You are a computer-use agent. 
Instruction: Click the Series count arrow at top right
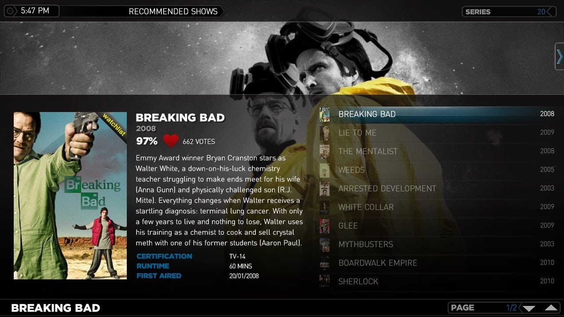551,12
